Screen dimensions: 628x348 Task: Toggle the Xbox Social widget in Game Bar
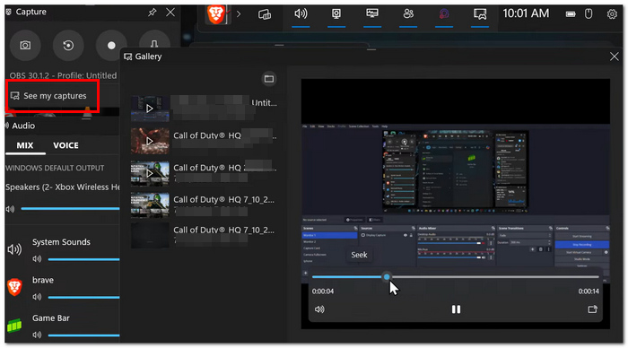[x=408, y=14]
